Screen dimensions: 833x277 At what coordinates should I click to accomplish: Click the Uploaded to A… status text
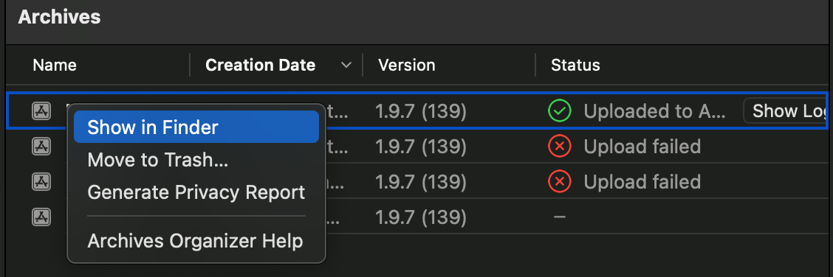pyautogui.click(x=654, y=111)
